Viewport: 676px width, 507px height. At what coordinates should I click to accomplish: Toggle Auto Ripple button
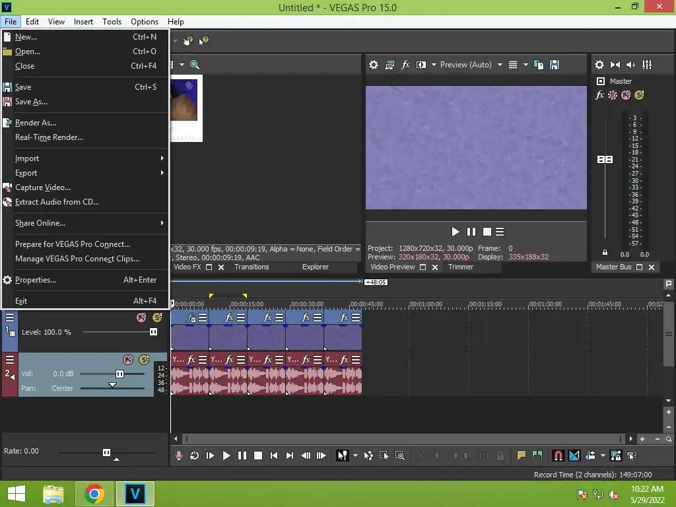590,456
